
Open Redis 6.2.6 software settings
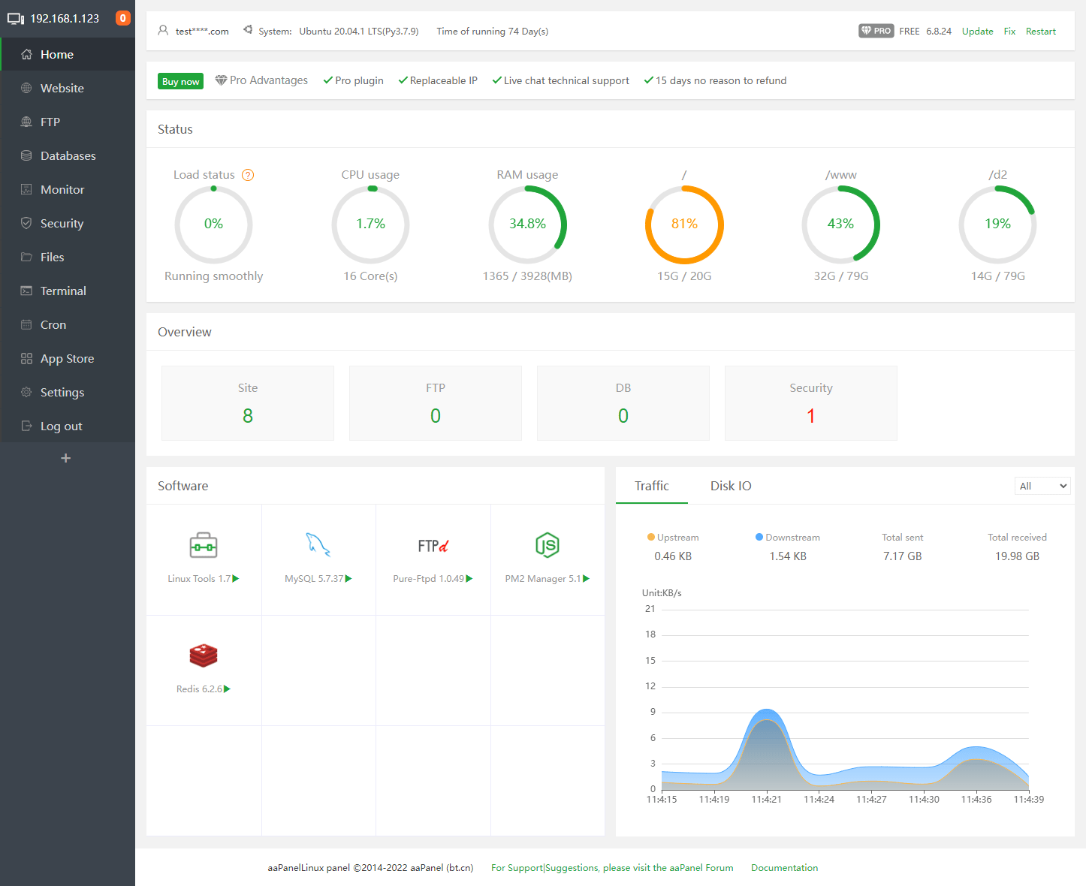203,655
